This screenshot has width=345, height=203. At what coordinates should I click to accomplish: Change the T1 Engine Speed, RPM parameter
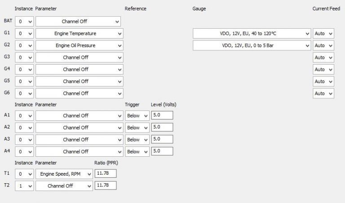pos(64,174)
